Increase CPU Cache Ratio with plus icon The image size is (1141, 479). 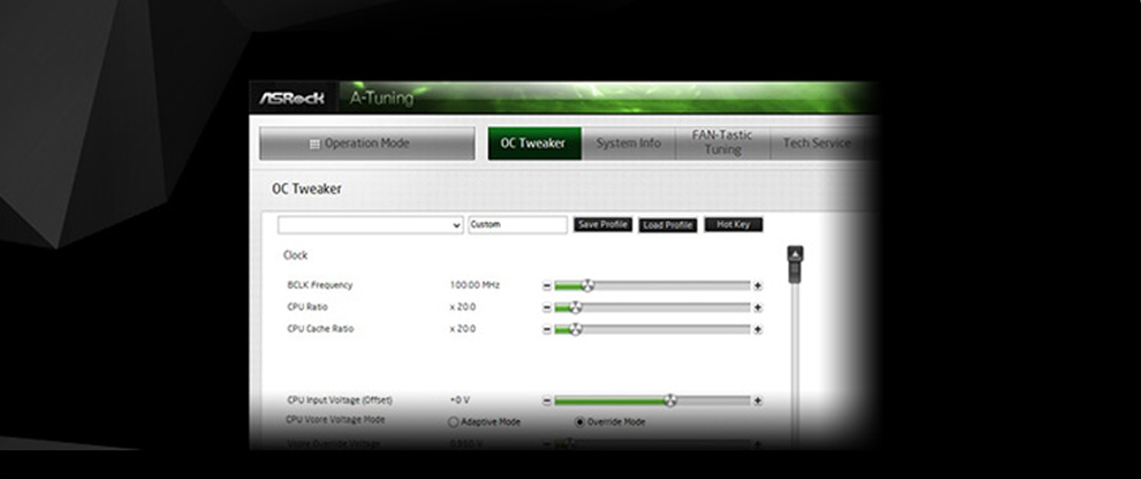click(x=757, y=330)
